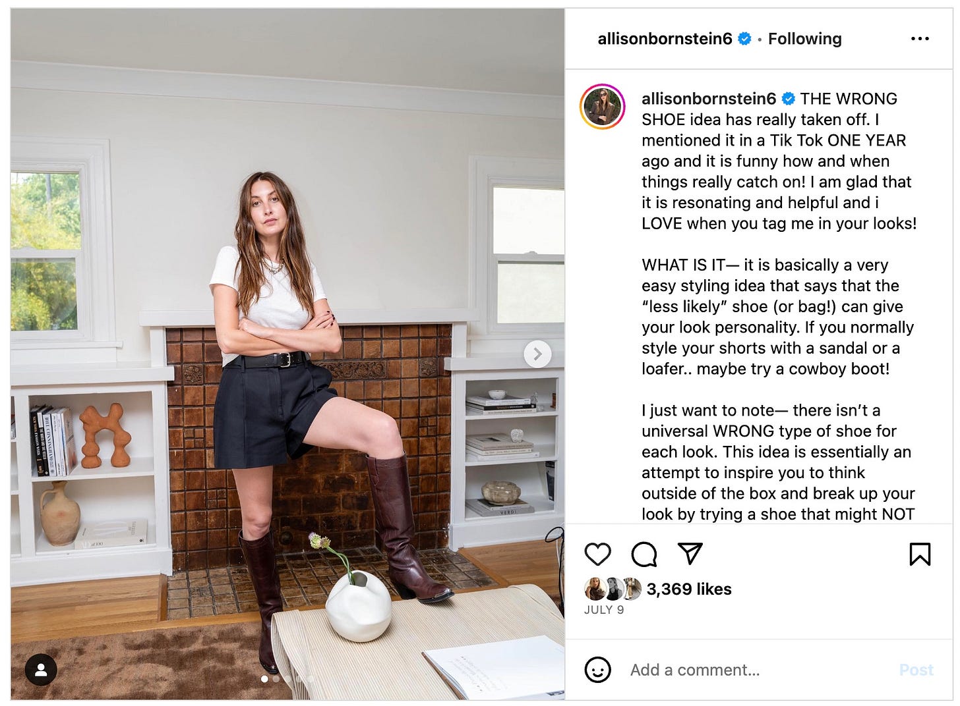Click the JULY 9 post date

[x=604, y=610]
